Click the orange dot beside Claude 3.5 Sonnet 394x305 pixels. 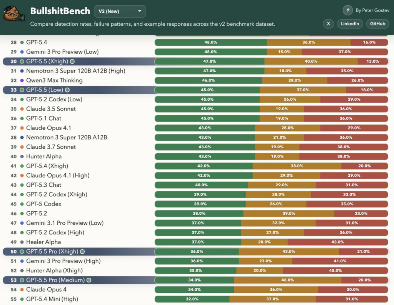point(22,109)
